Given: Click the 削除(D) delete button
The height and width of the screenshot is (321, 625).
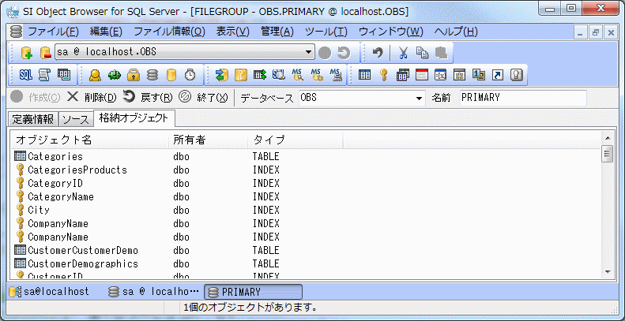Looking at the screenshot, I should pyautogui.click(x=92, y=98).
